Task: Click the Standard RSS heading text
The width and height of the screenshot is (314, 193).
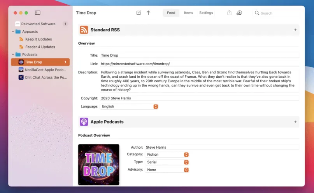Action: [105, 30]
